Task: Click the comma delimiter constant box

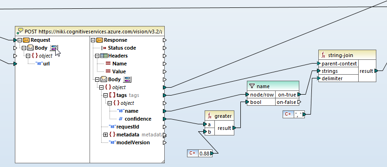Action: [298, 114]
